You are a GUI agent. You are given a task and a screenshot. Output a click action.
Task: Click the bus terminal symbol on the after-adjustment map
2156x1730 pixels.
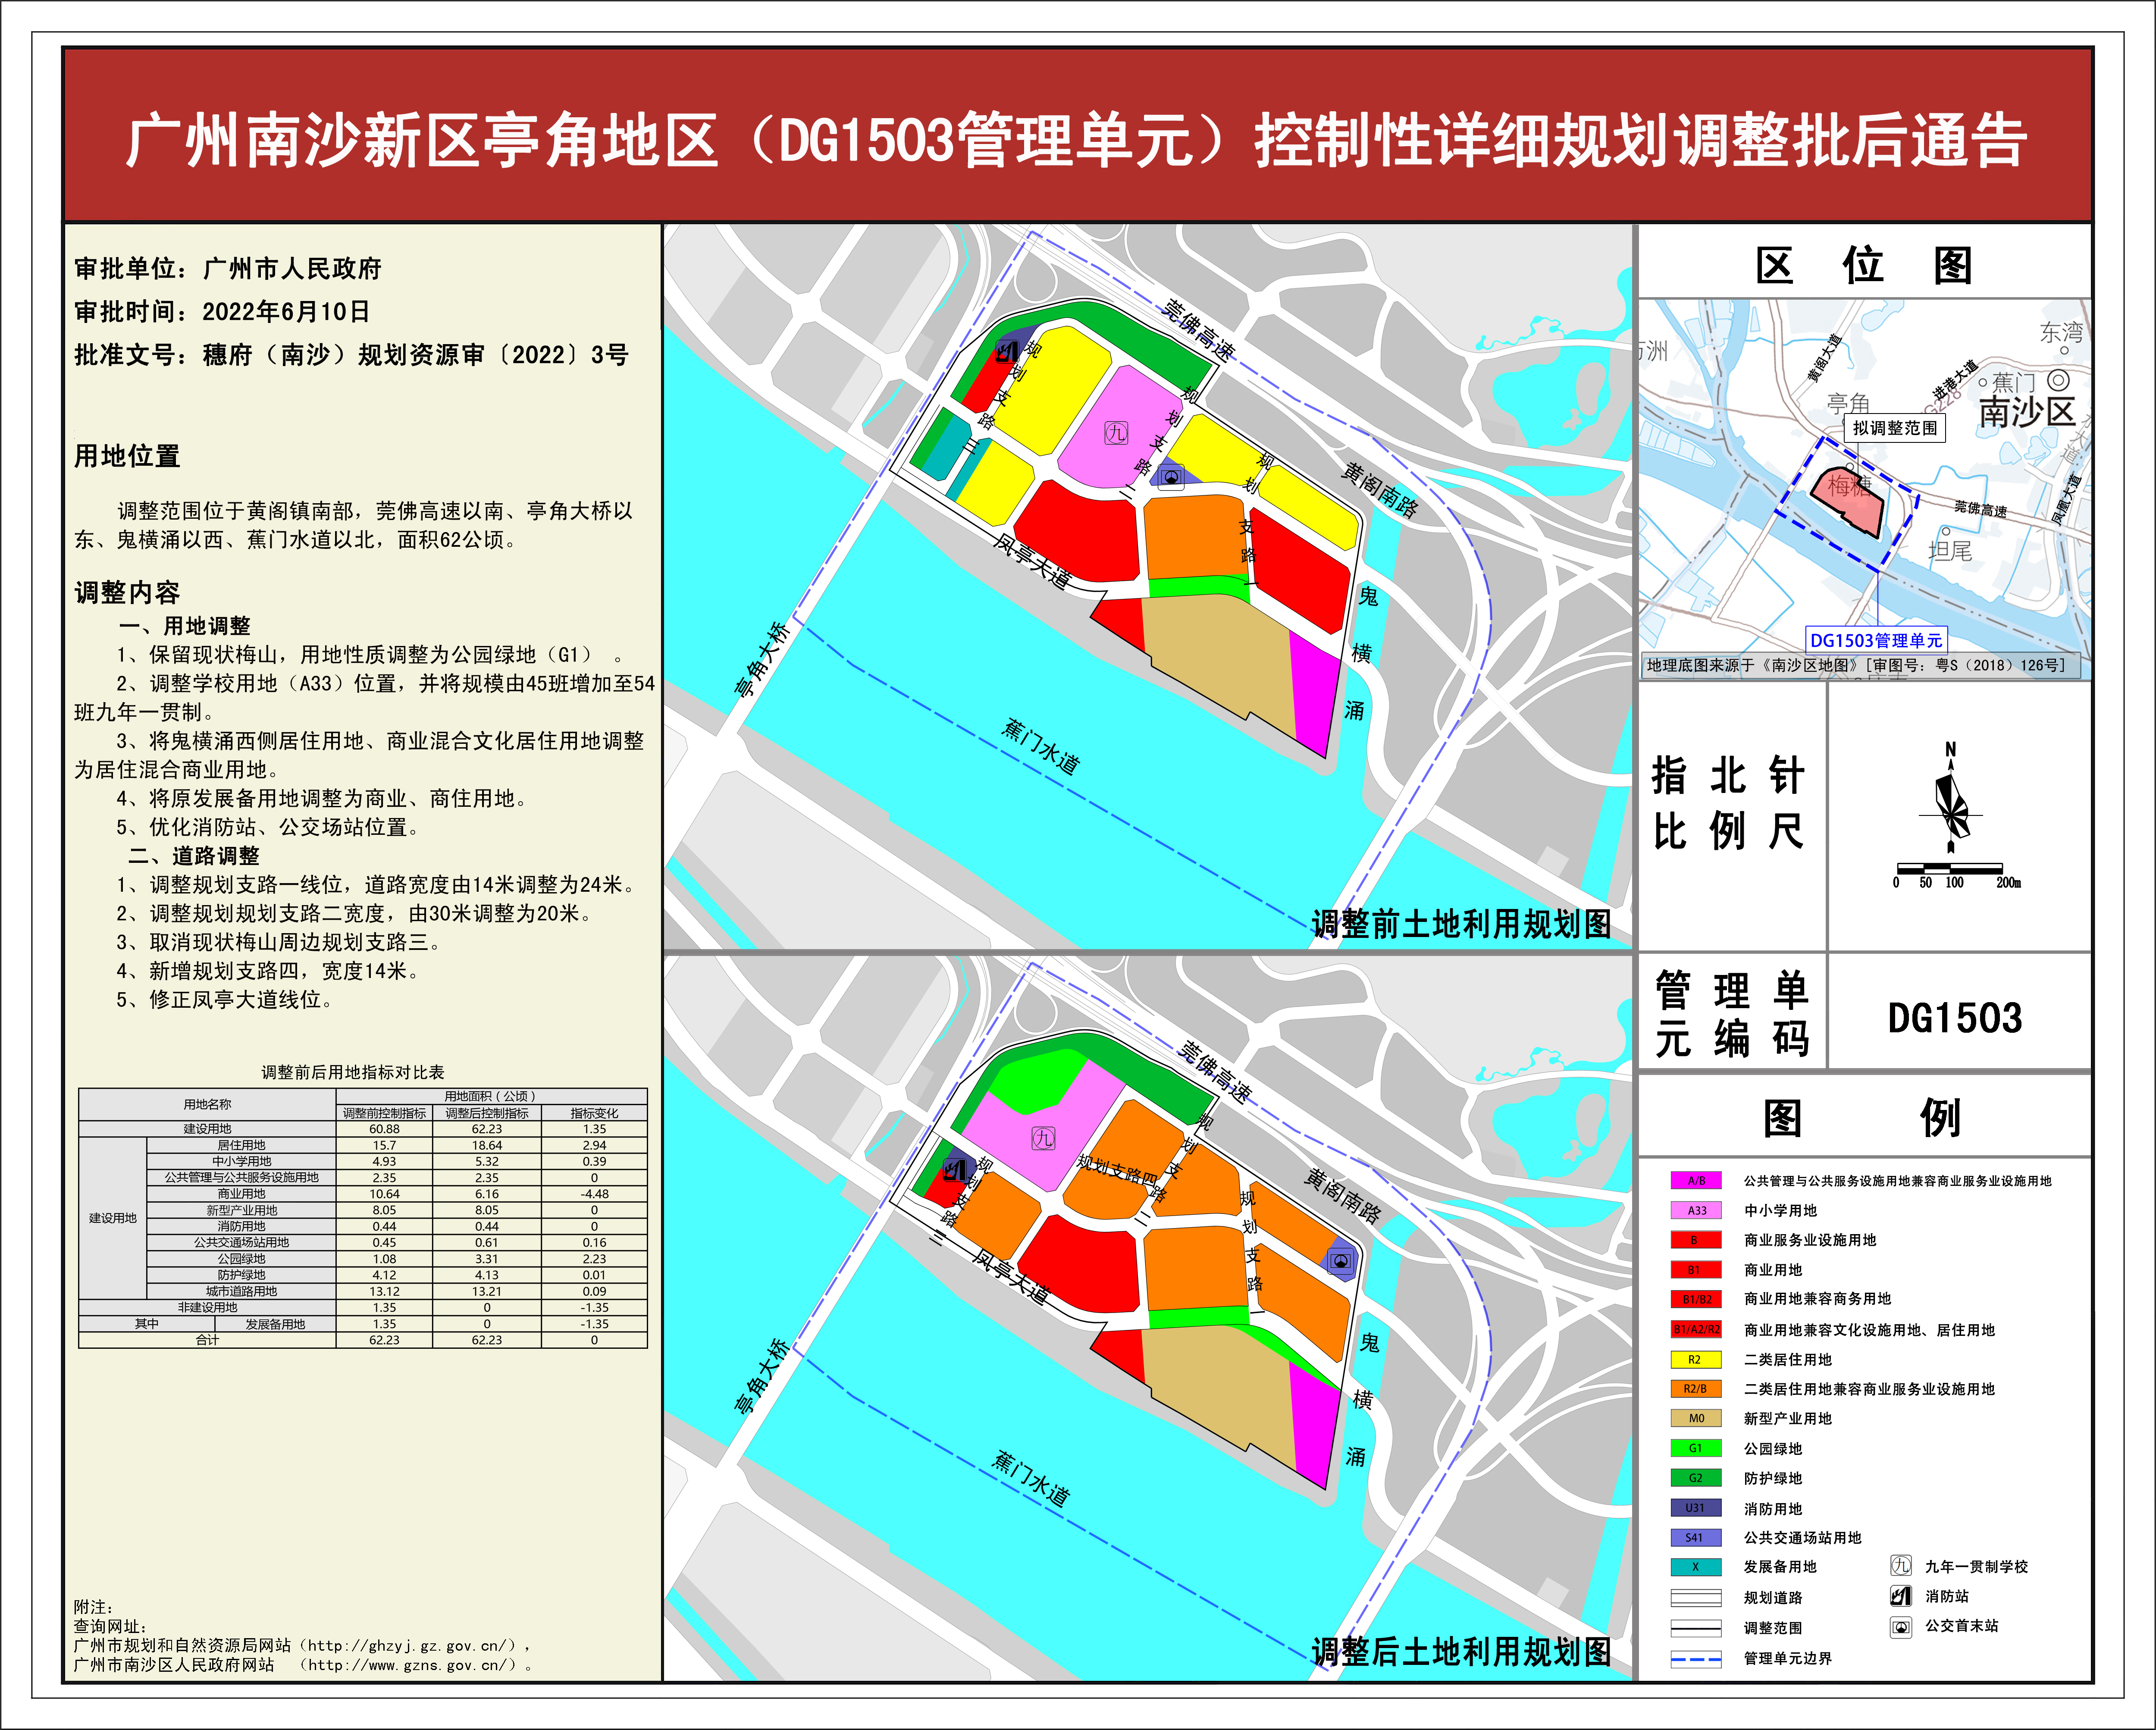point(1341,1262)
